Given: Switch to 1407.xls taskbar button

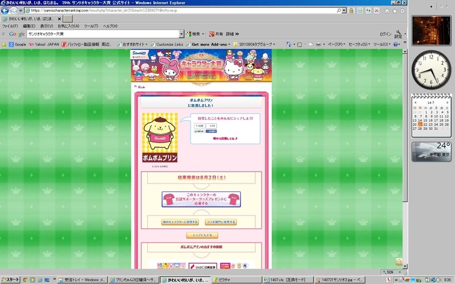Looking at the screenshot, I should [287, 280].
